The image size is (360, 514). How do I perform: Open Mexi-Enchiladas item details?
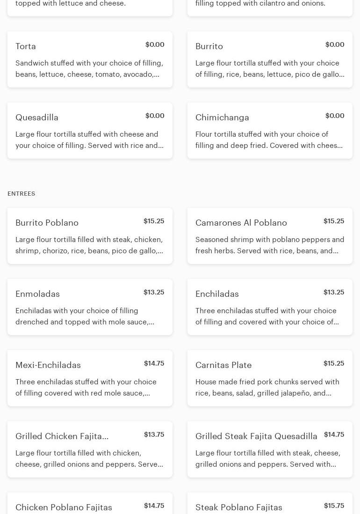click(90, 378)
